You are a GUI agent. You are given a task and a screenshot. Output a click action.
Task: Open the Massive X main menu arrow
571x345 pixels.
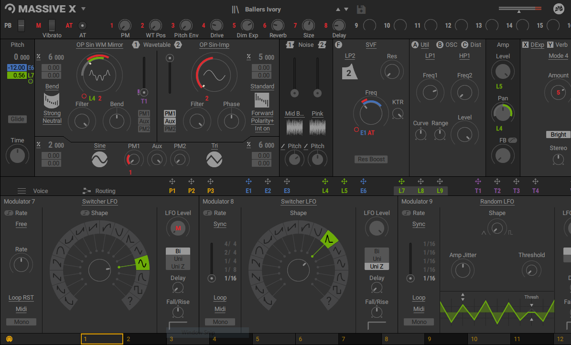[x=84, y=9]
